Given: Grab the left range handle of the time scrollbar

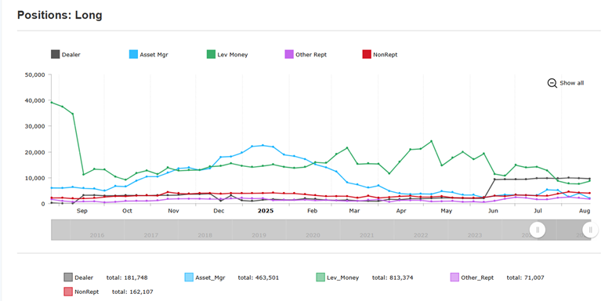Looking at the screenshot, I should point(538,230).
